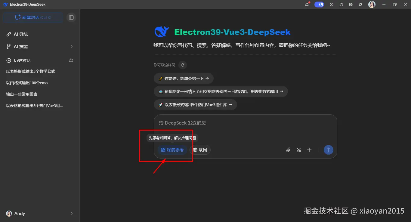This screenshot has width=411, height=222.
Task: Click the DeepSeek whale logo
Action: pyautogui.click(x=162, y=32)
